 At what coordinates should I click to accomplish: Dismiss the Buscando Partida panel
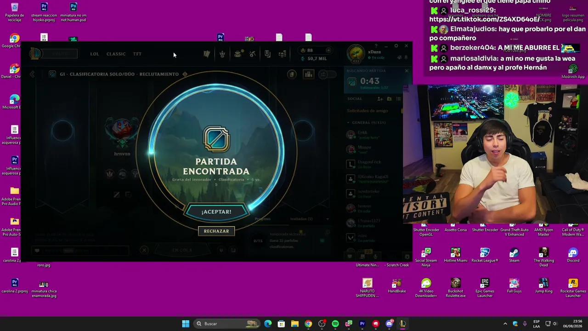(407, 71)
